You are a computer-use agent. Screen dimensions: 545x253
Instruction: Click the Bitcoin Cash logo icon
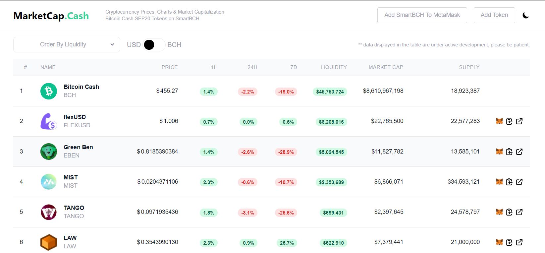click(x=49, y=91)
